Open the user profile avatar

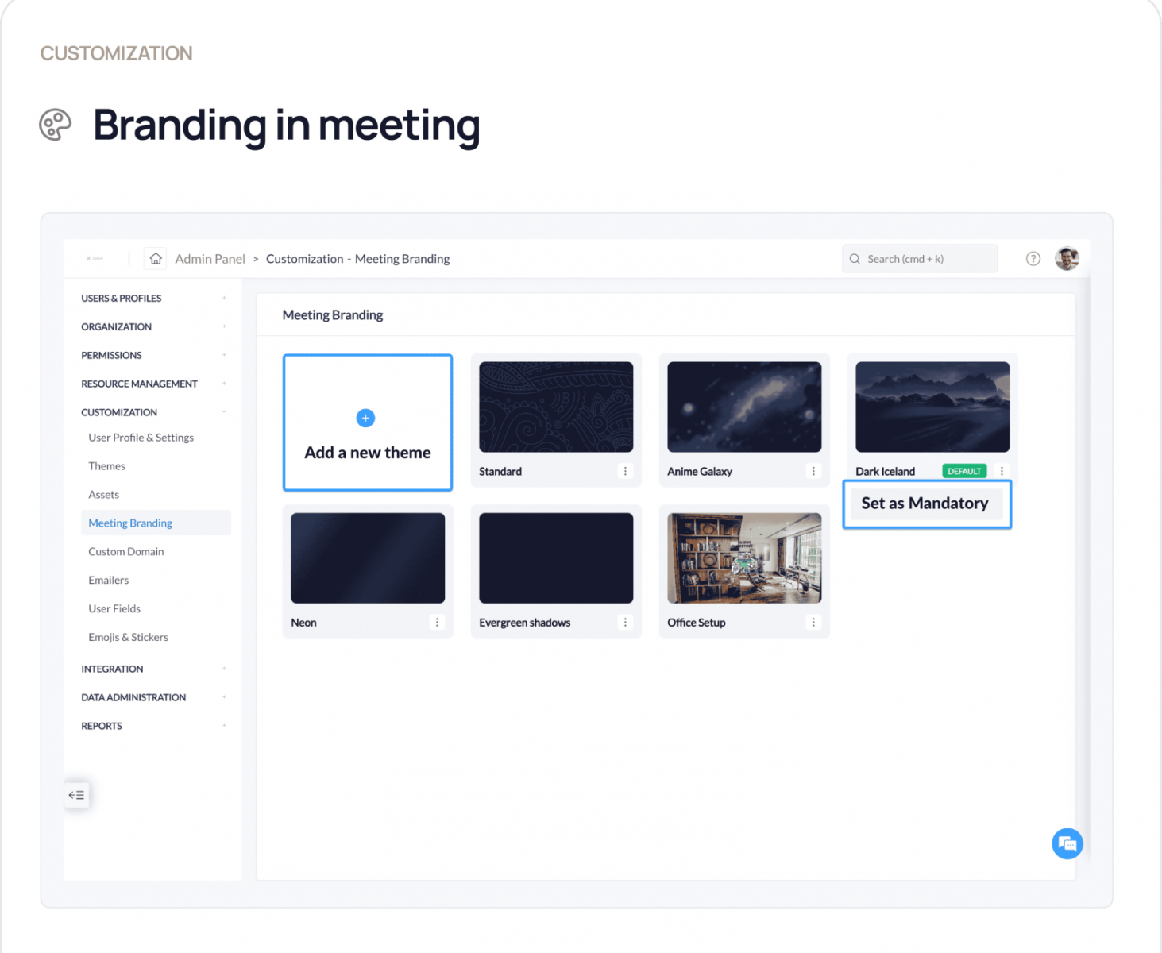pyautogui.click(x=1067, y=259)
